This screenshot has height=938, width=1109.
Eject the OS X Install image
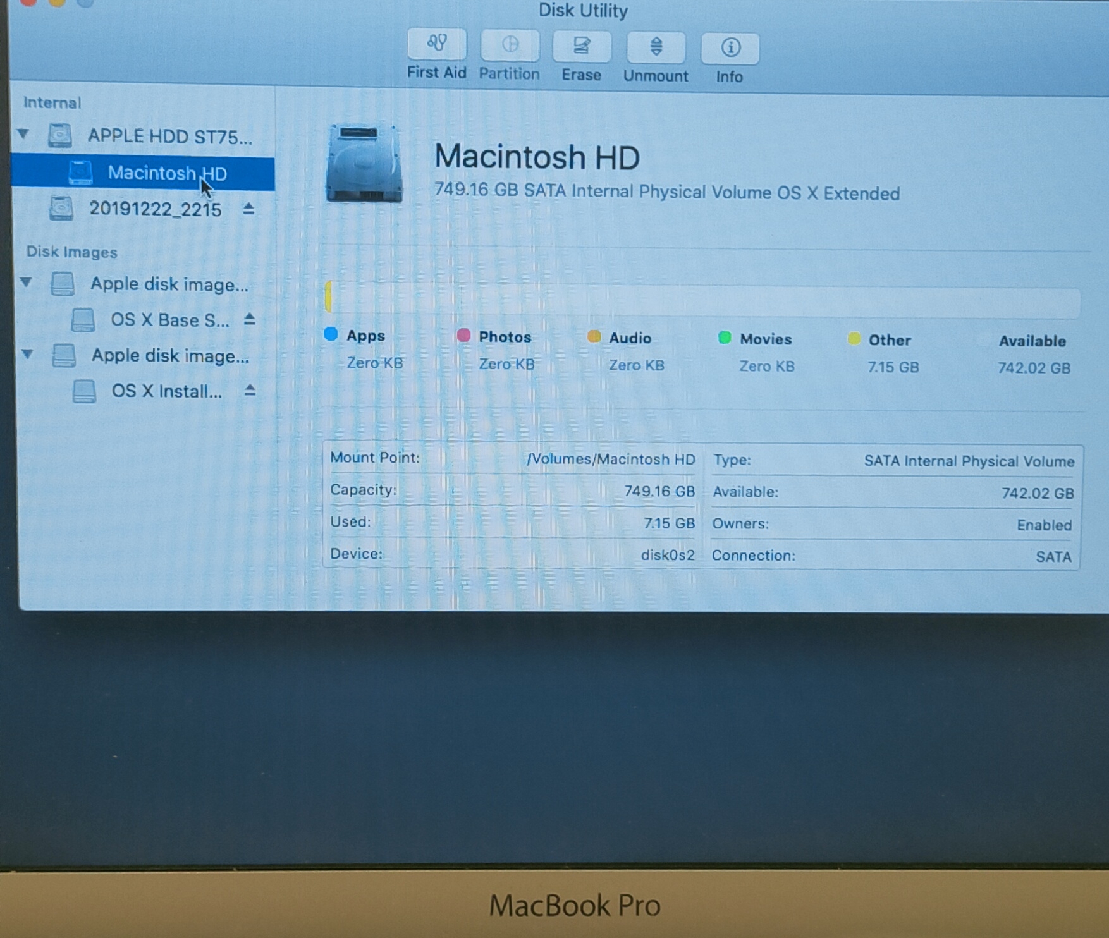click(250, 391)
